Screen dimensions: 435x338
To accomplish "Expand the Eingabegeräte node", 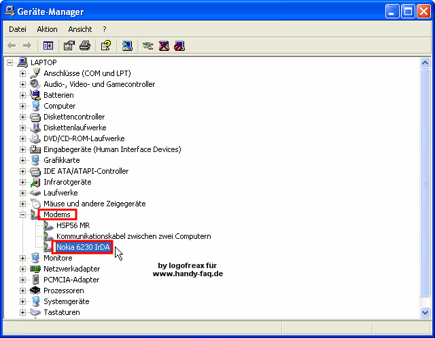I will [x=22, y=149].
